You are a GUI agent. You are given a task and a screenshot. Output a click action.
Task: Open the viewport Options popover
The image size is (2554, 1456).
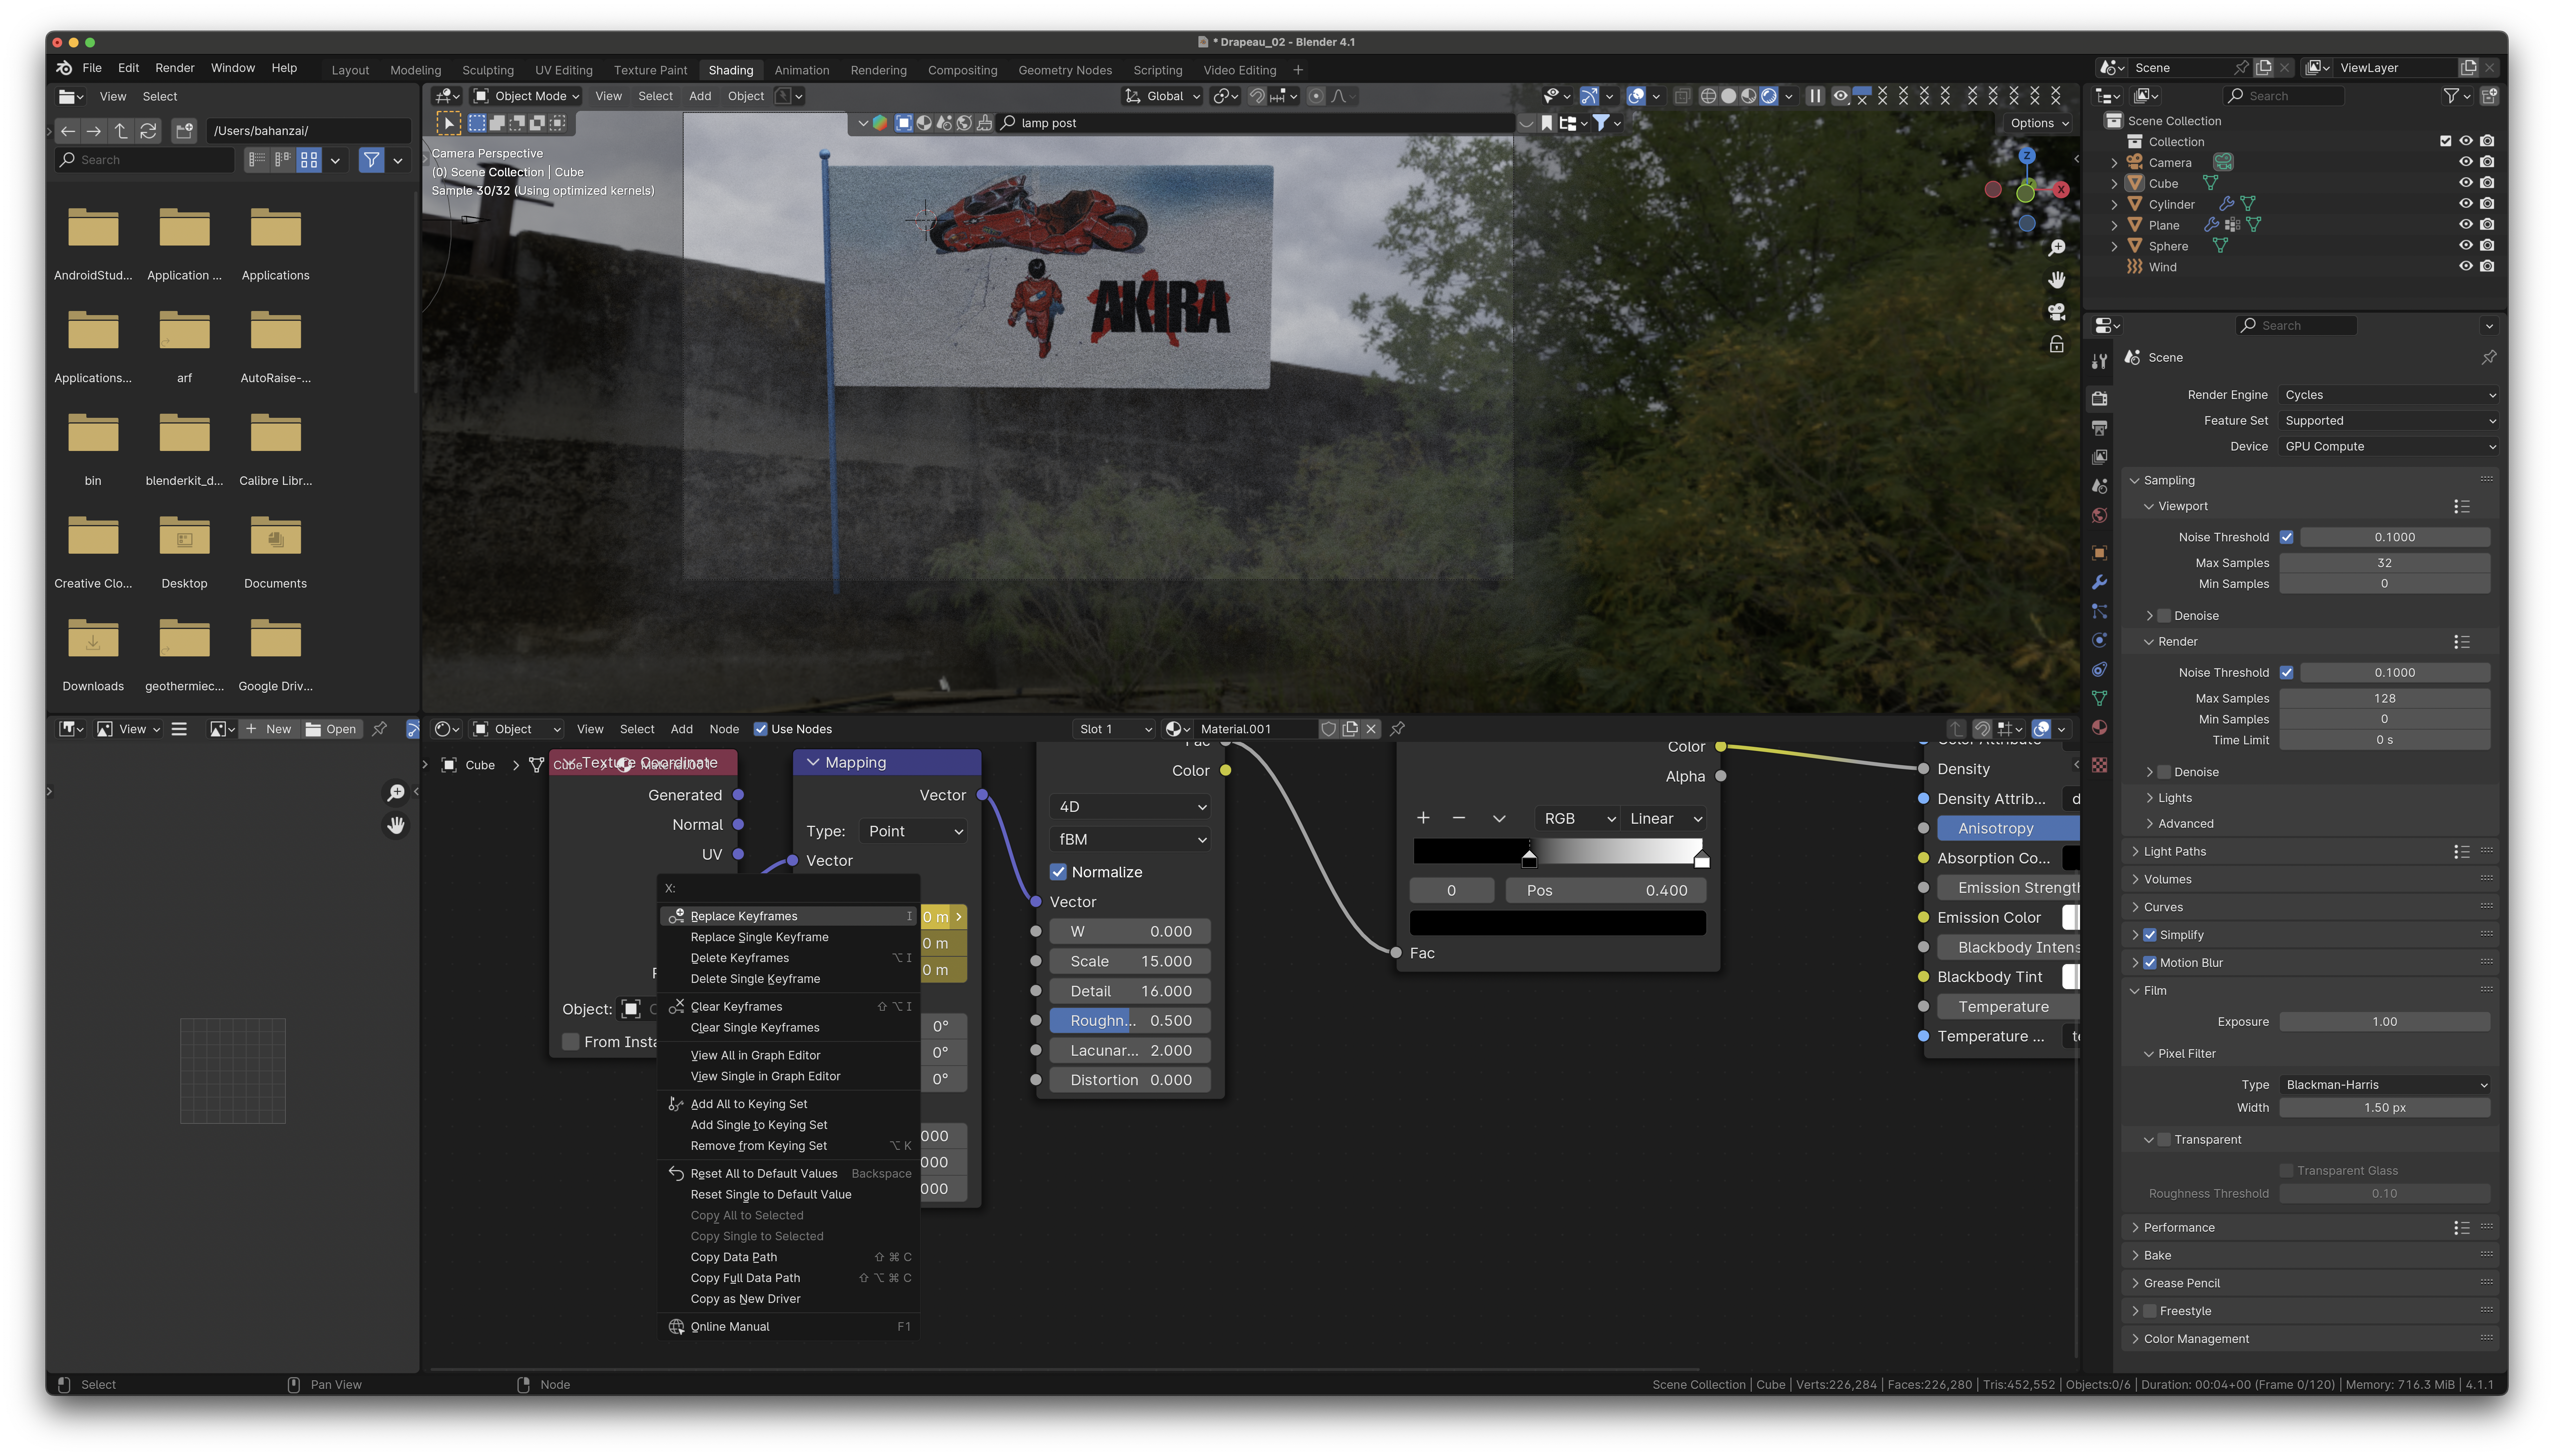click(2039, 123)
